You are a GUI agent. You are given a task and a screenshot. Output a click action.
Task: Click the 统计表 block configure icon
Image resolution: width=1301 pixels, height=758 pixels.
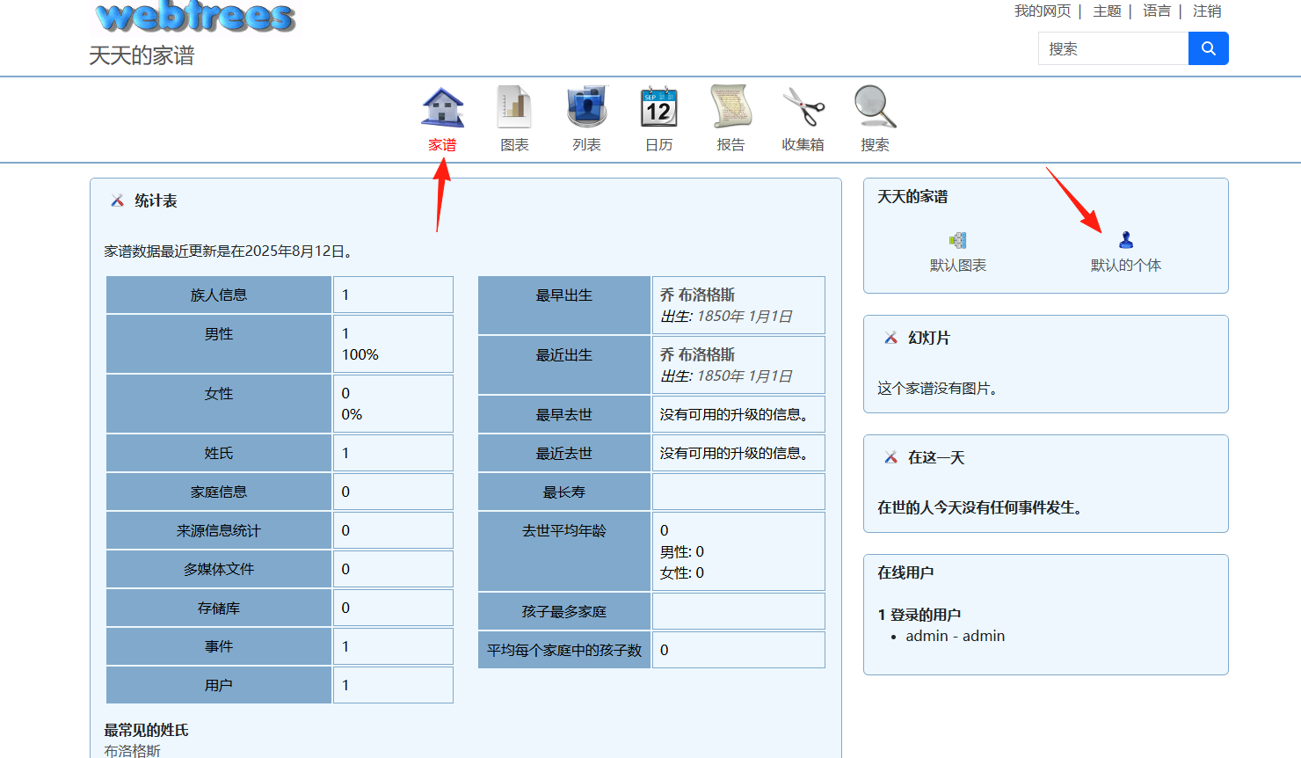pyautogui.click(x=117, y=200)
